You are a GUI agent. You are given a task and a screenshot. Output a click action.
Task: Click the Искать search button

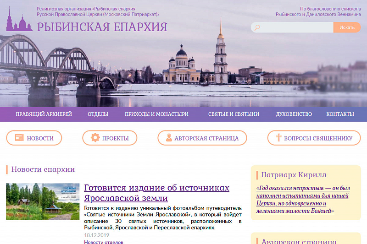click(347, 27)
